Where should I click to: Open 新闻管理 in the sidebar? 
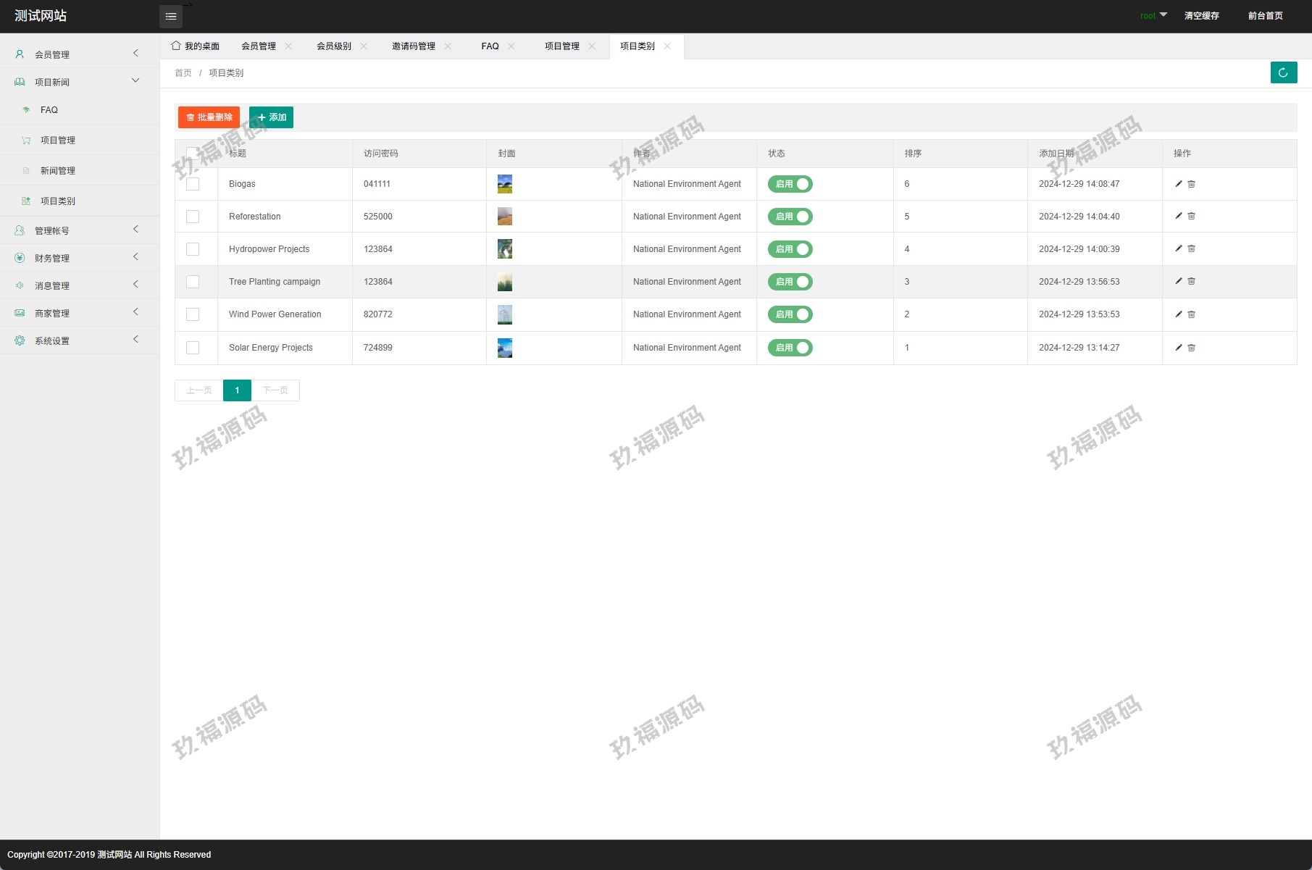pyautogui.click(x=58, y=171)
